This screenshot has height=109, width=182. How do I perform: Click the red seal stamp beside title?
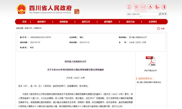[x=77, y=11]
